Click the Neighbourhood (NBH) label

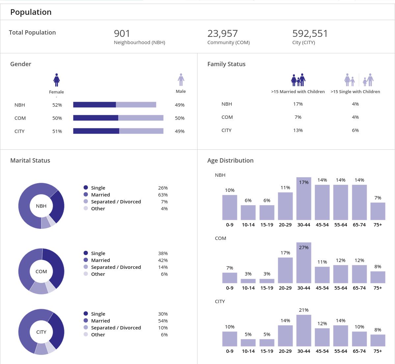140,42
